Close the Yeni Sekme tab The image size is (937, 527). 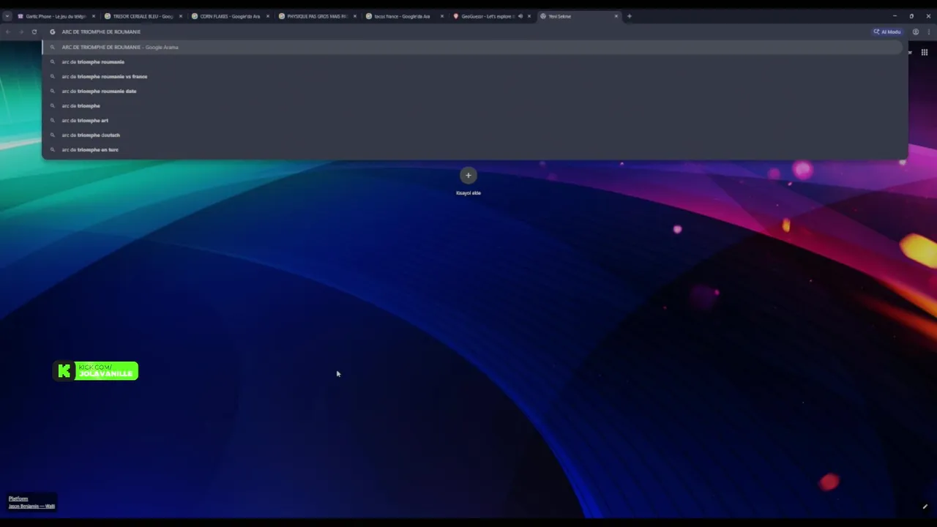pos(616,16)
